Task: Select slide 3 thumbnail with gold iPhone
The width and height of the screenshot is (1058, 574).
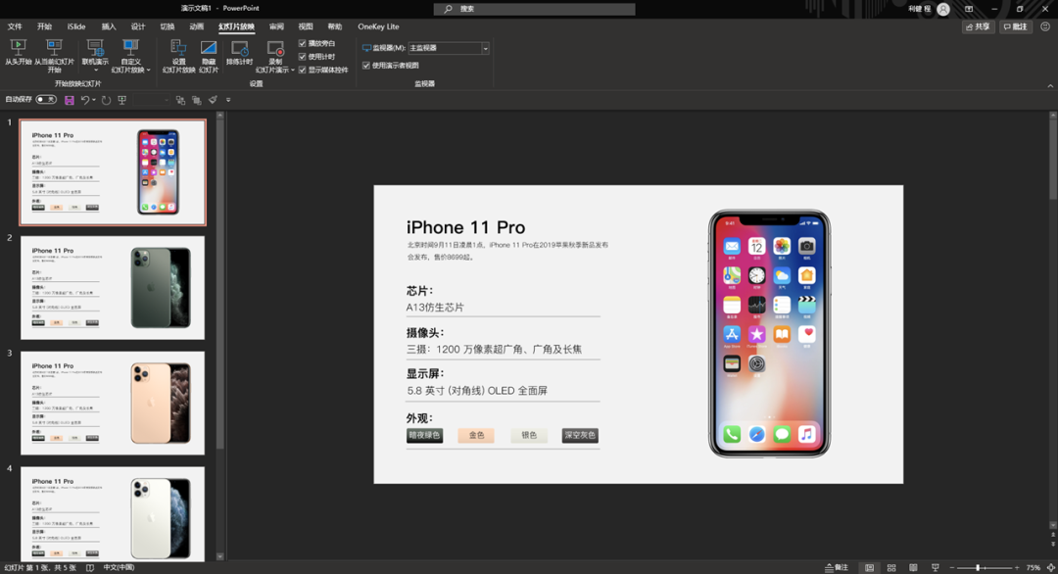Action: (x=113, y=404)
